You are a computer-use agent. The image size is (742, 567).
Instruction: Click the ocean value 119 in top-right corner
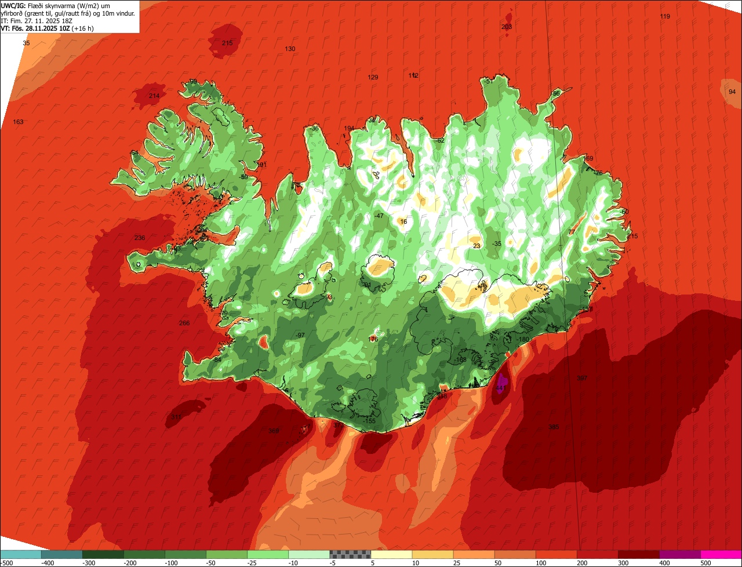[665, 16]
